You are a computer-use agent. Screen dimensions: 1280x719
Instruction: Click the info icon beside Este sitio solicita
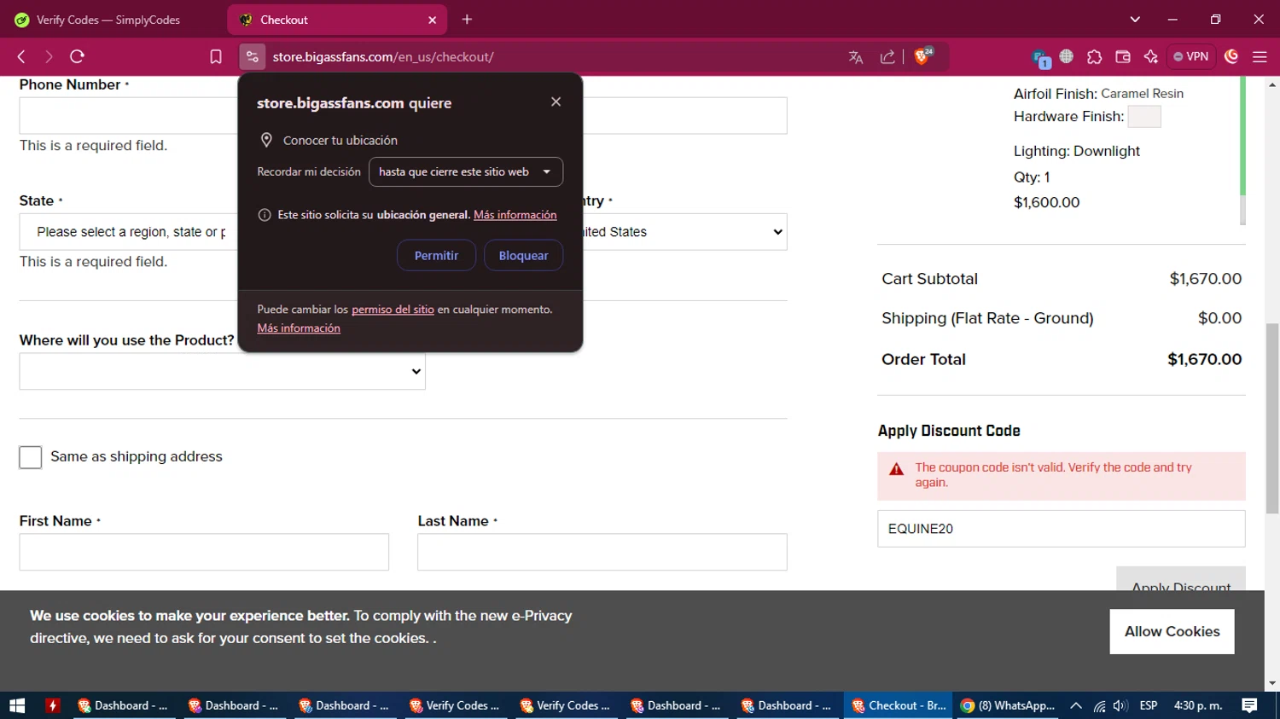click(265, 215)
